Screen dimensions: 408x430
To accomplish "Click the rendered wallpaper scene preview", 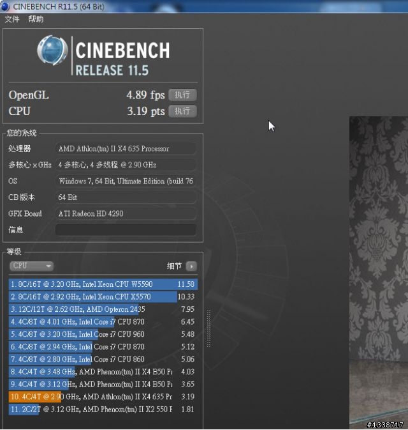I will 379,272.
